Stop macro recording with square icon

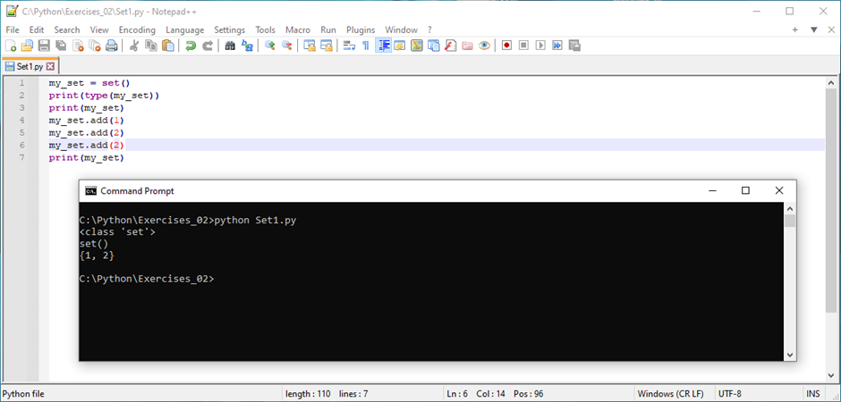523,46
